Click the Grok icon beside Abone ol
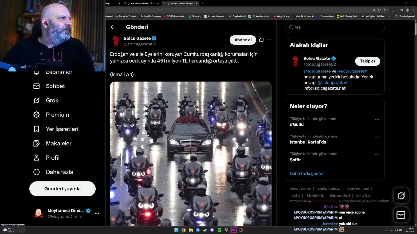 pyautogui.click(x=261, y=40)
